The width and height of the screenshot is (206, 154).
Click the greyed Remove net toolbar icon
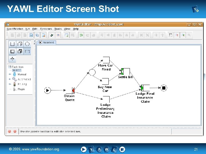(x=73, y=35)
